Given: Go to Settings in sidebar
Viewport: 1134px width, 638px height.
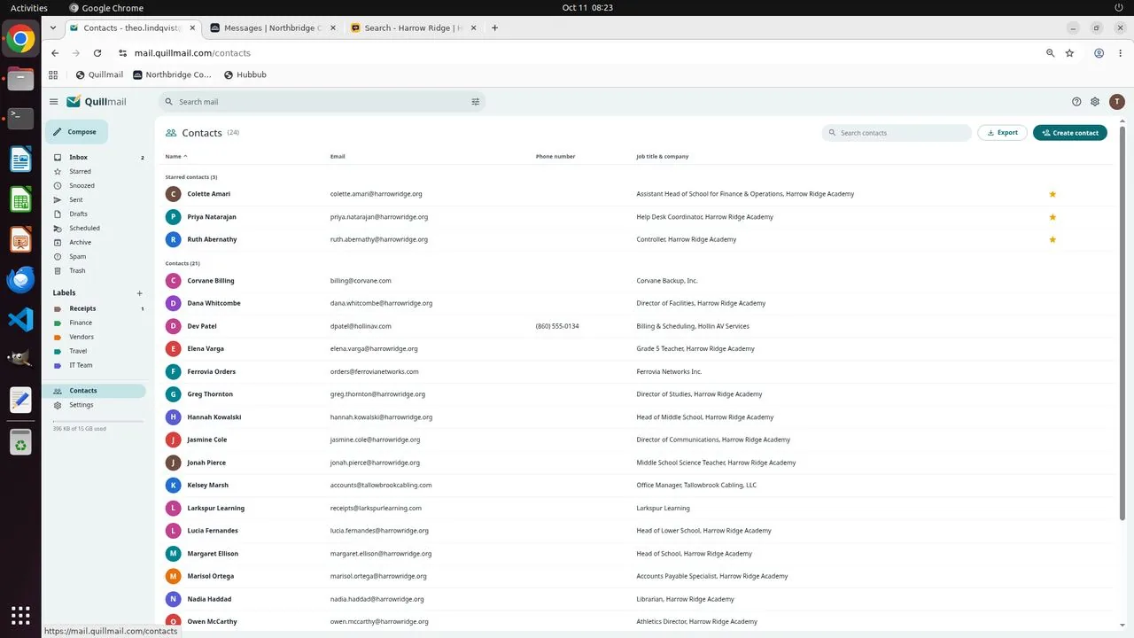Looking at the screenshot, I should pyautogui.click(x=96, y=405).
